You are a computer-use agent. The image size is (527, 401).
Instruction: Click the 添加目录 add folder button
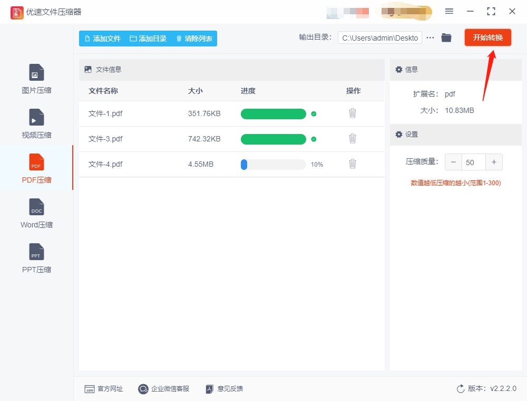[x=148, y=39]
